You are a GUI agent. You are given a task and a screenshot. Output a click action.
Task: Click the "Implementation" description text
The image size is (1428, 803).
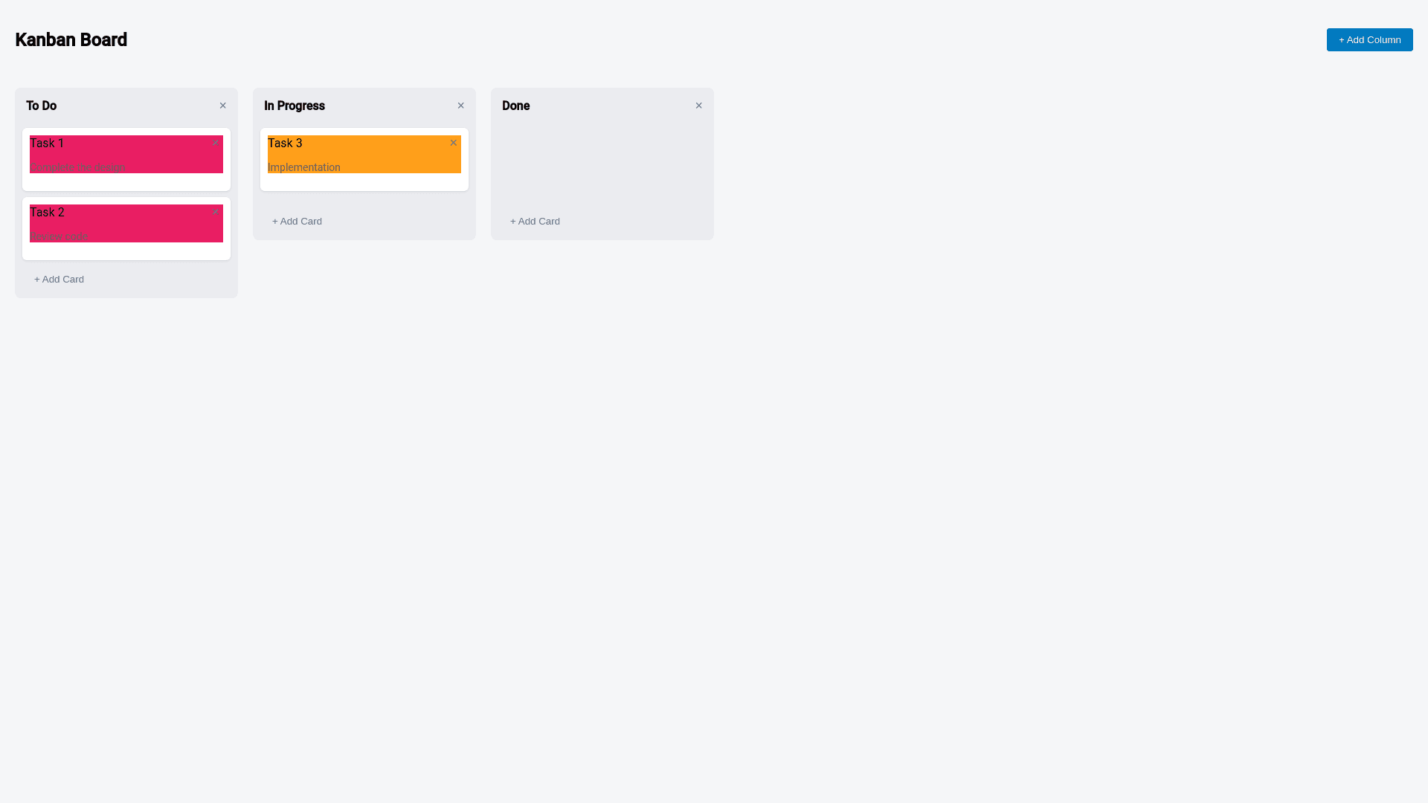tap(303, 167)
